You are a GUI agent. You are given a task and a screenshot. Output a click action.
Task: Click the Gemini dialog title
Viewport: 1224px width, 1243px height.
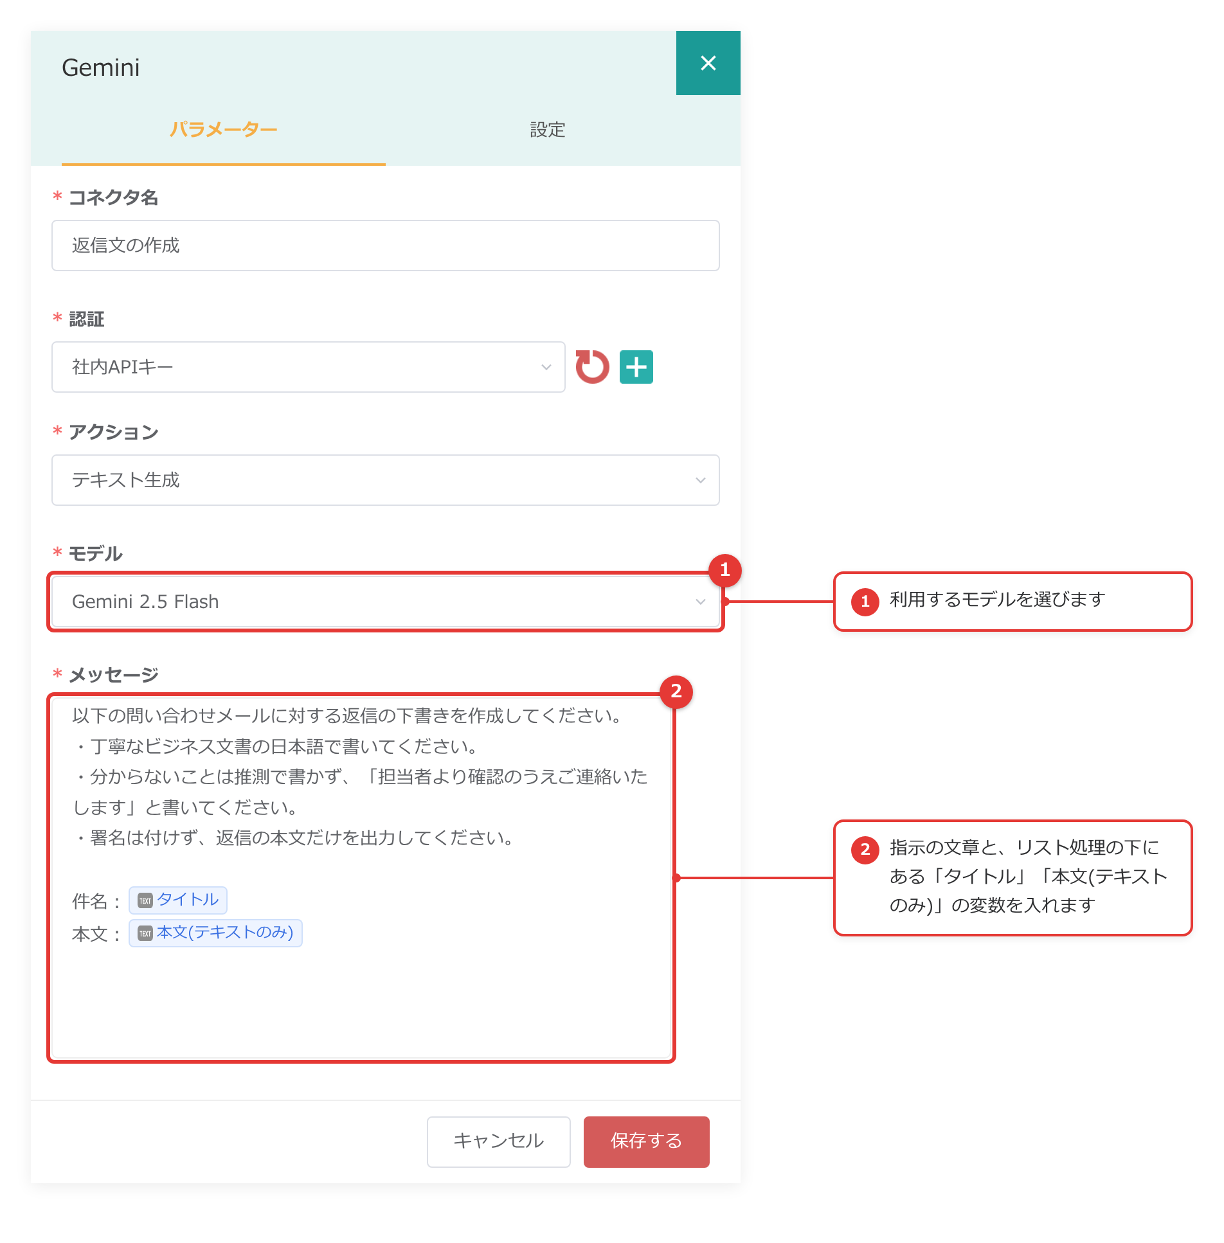tap(101, 67)
